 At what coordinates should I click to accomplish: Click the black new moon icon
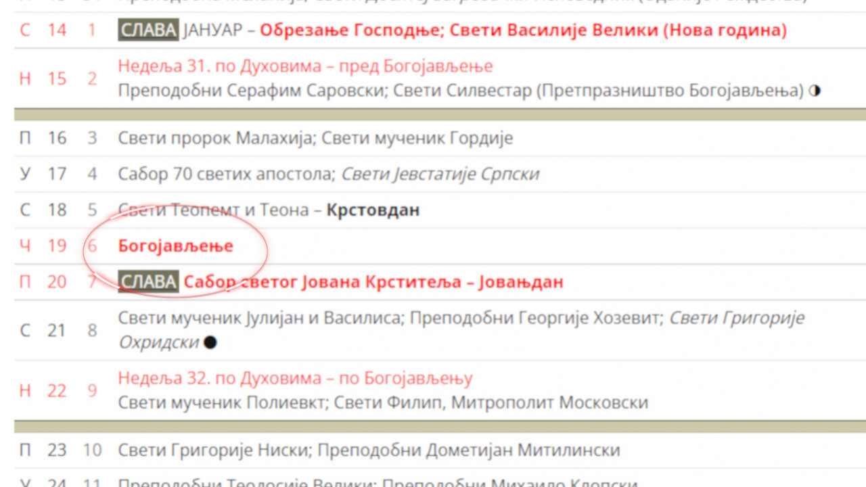pyautogui.click(x=210, y=342)
